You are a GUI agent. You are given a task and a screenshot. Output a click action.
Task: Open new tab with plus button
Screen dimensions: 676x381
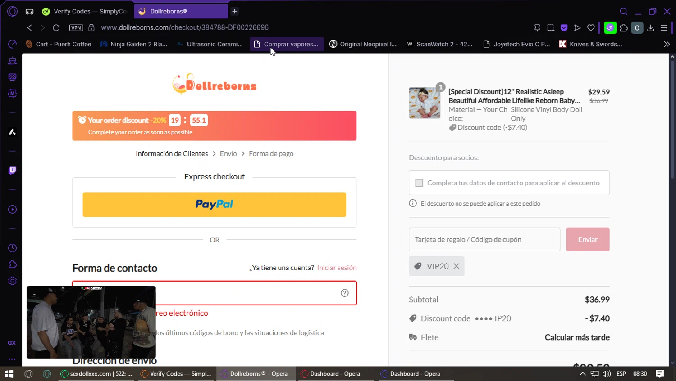(x=234, y=11)
